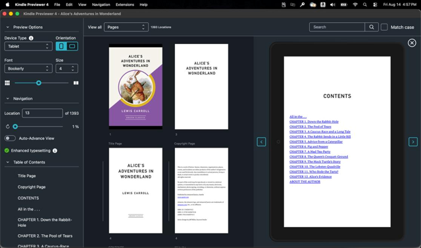Open Wi-Fi status in menu bar
Viewport: 421px width, 248px height.
pyautogui.click(x=355, y=5)
